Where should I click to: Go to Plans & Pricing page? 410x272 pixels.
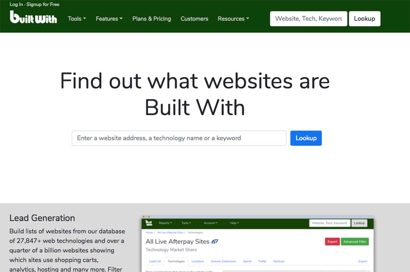pos(151,19)
